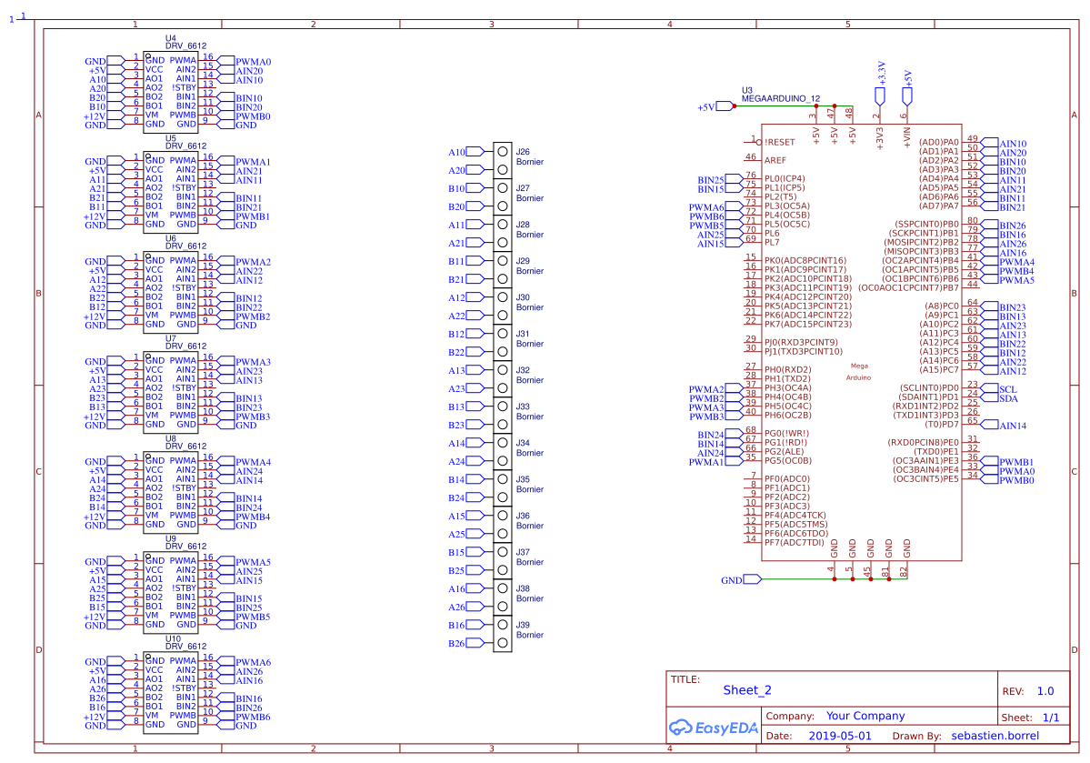
Task: Select the date 2019-05-01 field
Action: (839, 736)
